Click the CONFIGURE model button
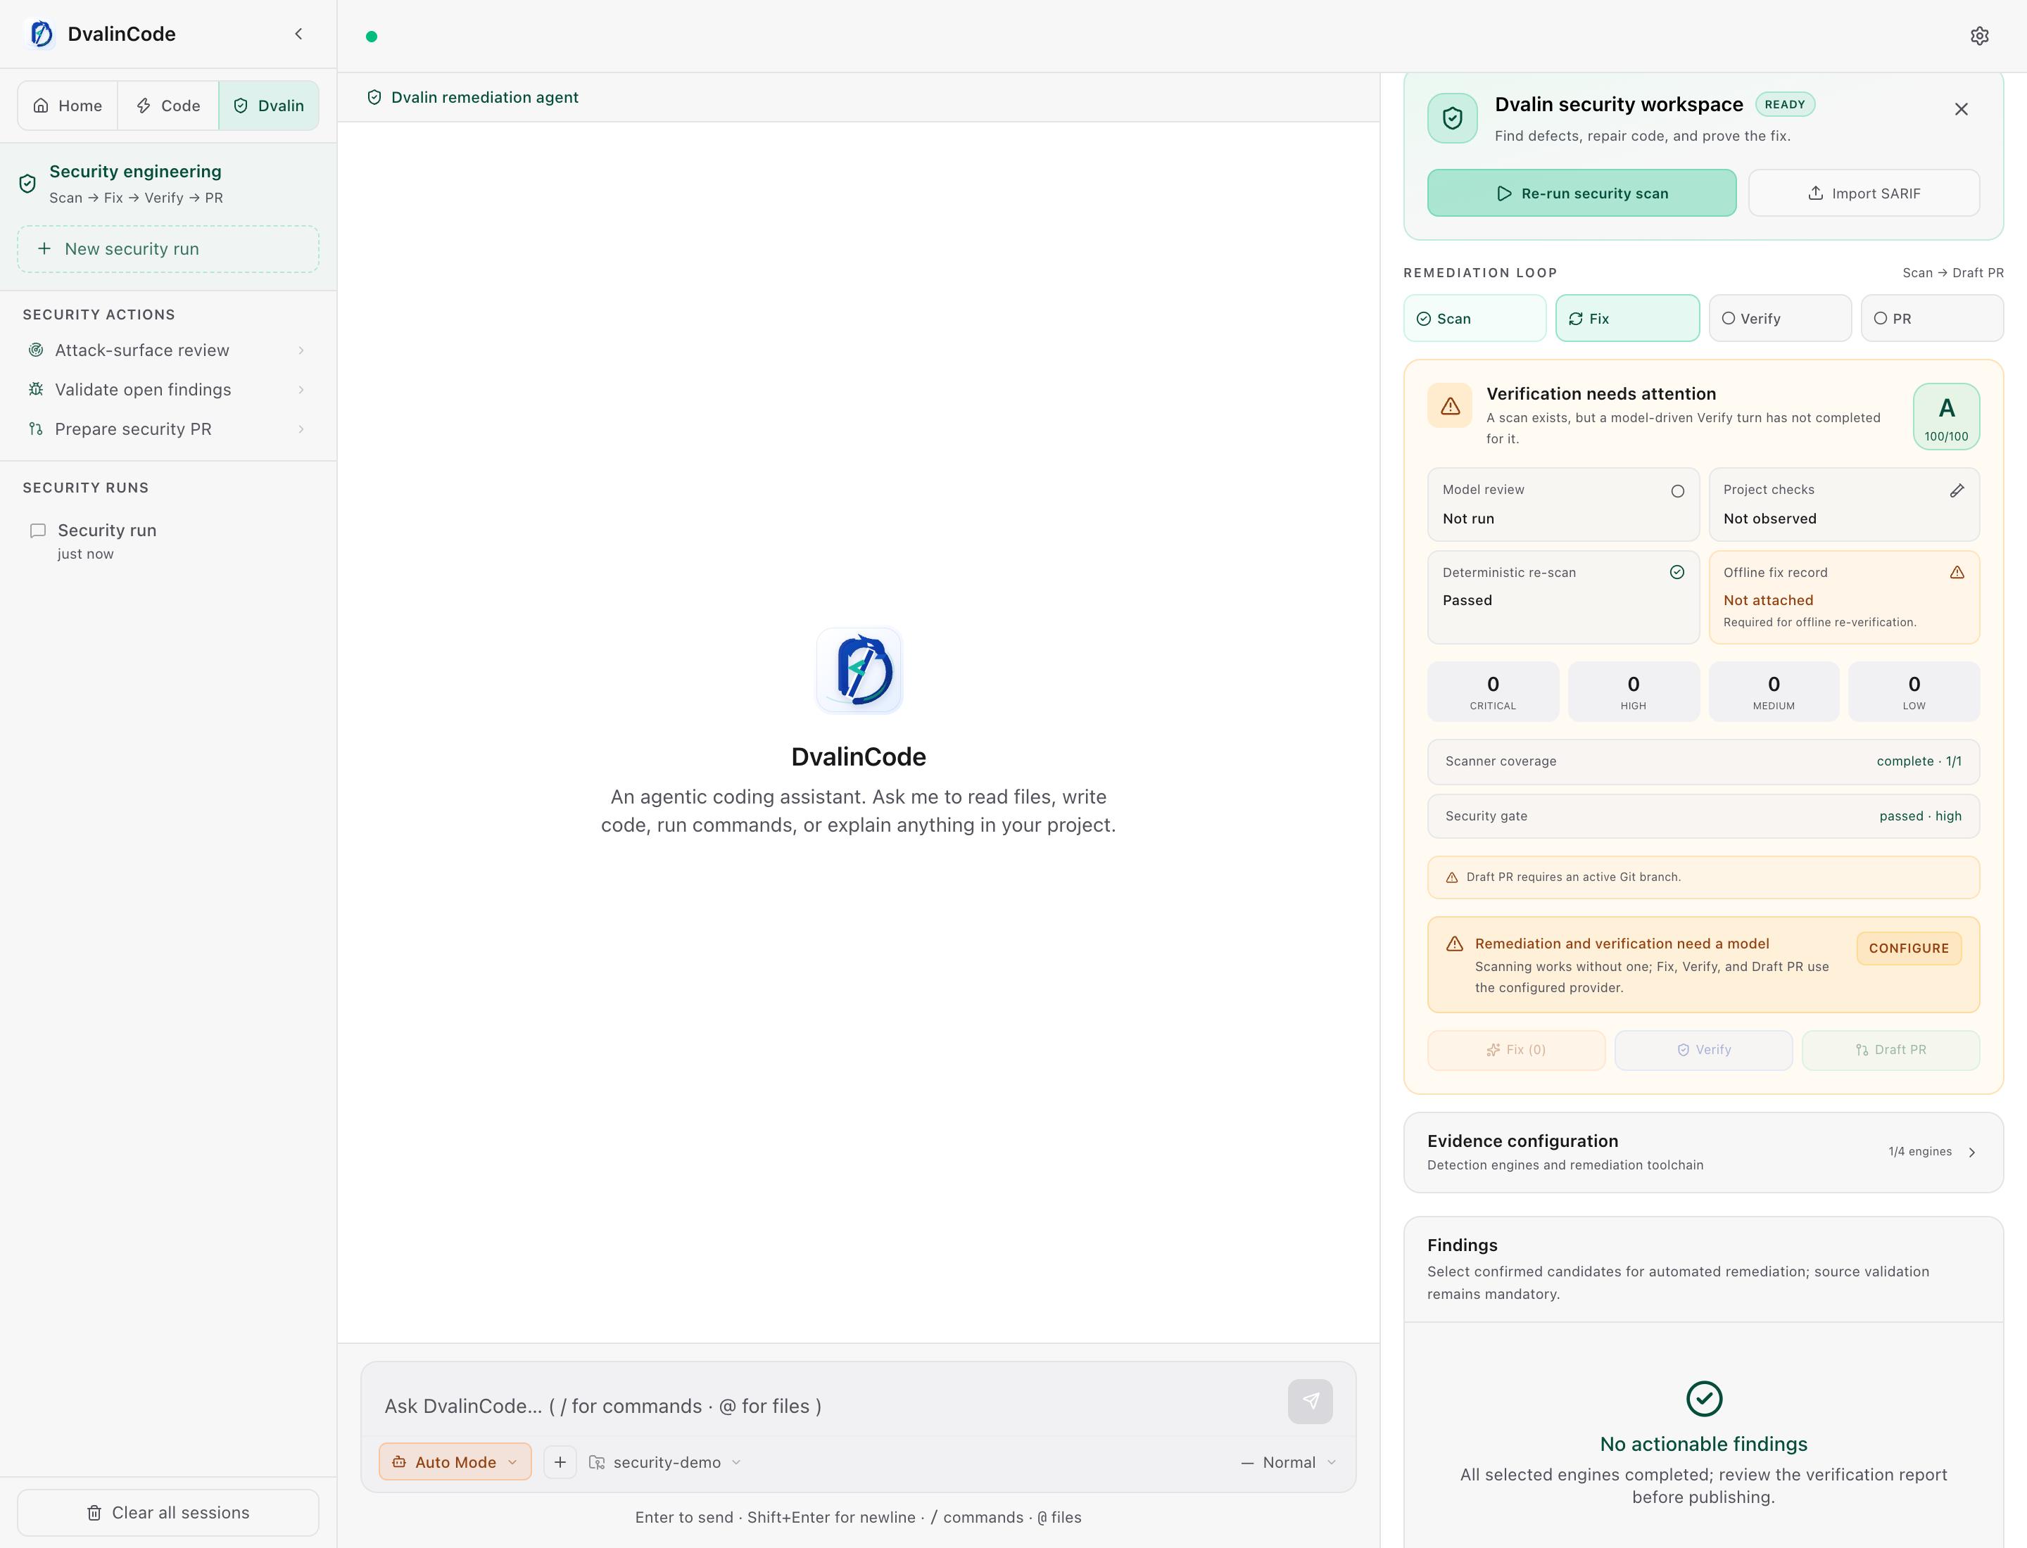 [1908, 949]
